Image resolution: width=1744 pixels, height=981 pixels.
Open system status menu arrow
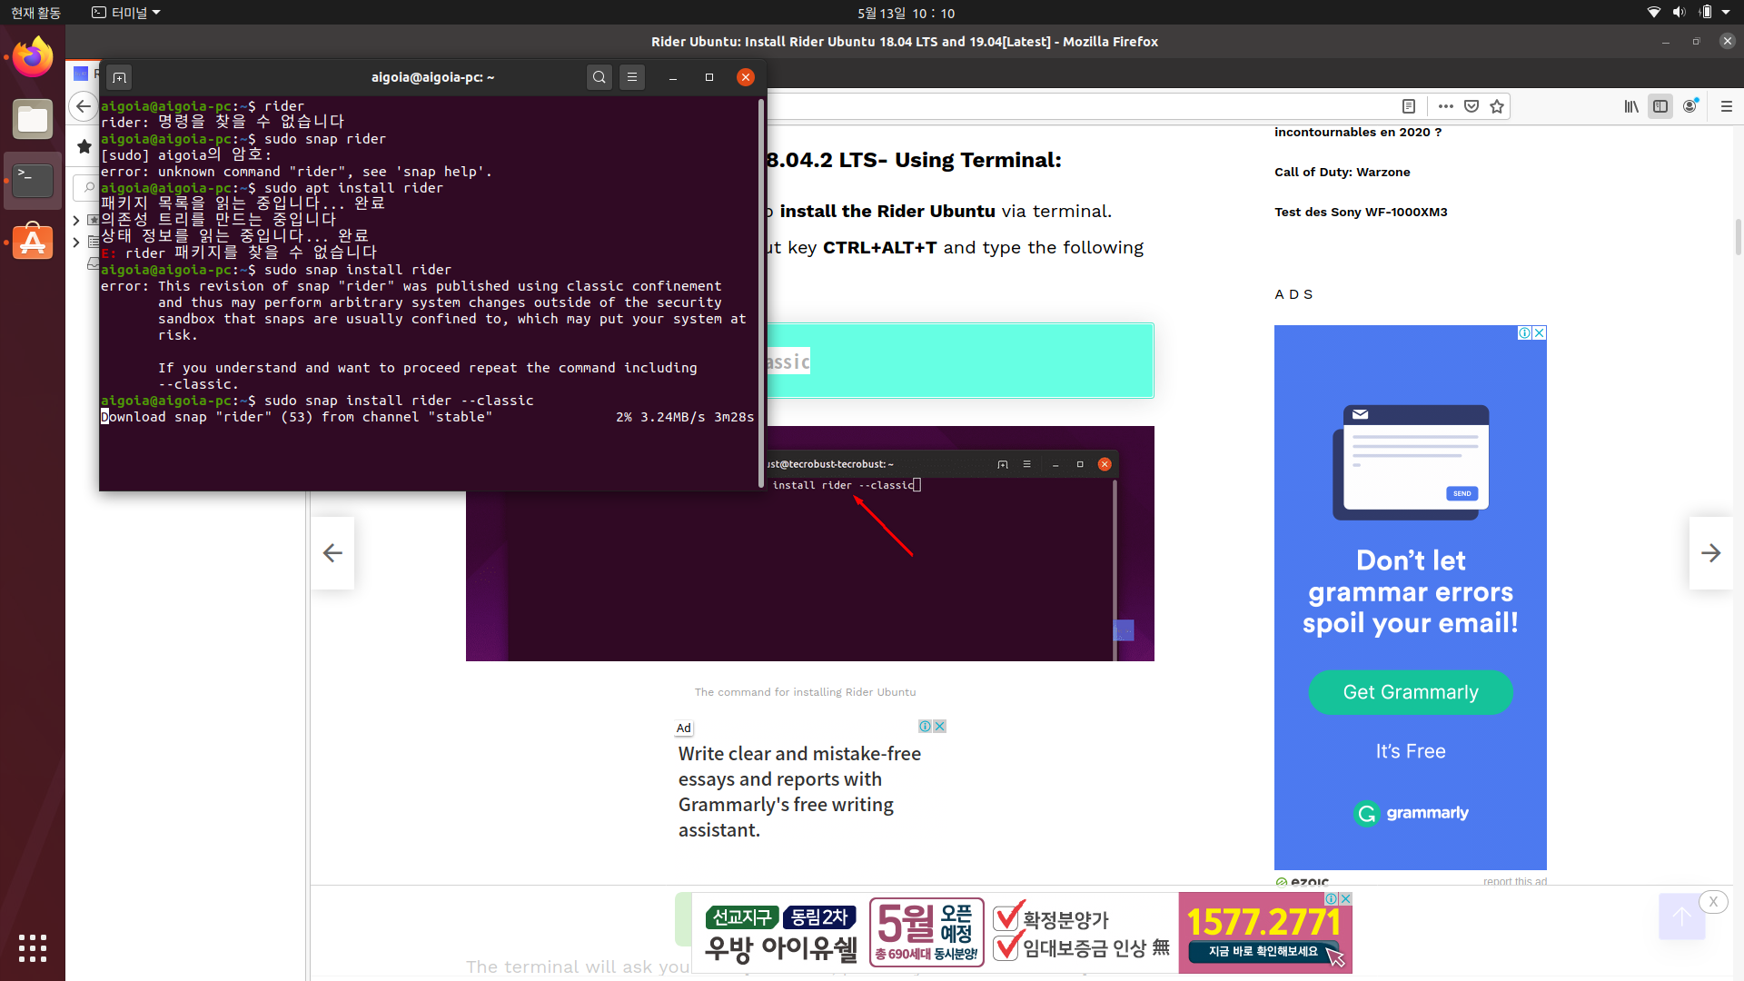click(x=1726, y=13)
